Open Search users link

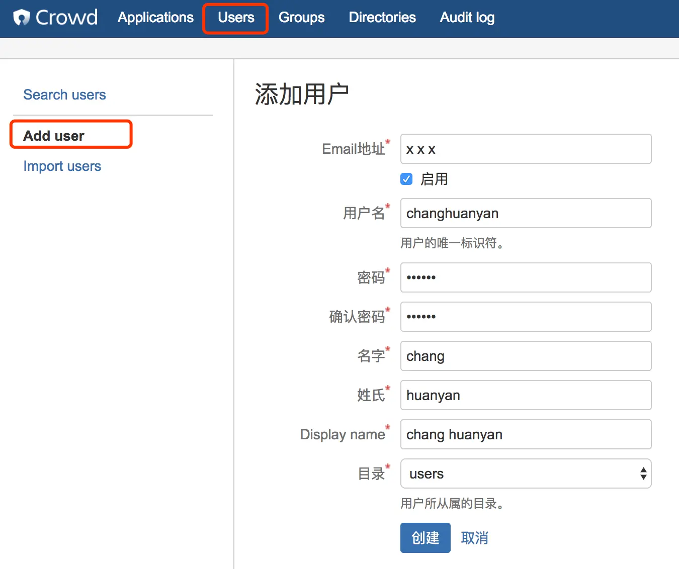[x=64, y=94]
